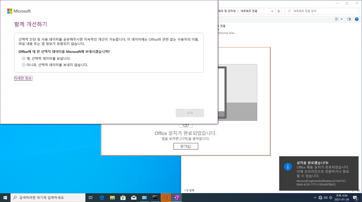362x202 pixels.
Task: Click '네트워크 연결' breadcrumb in address bar
Action: pos(249,11)
